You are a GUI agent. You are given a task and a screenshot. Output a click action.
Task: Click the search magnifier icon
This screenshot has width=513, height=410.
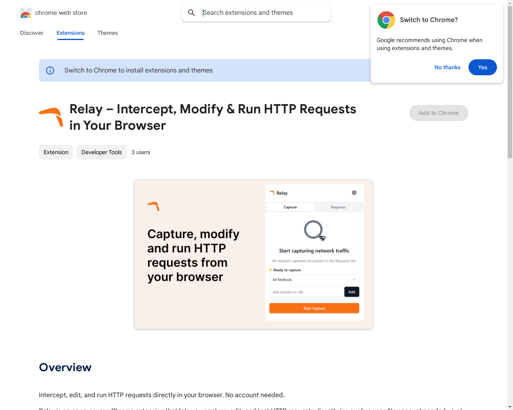tap(192, 13)
